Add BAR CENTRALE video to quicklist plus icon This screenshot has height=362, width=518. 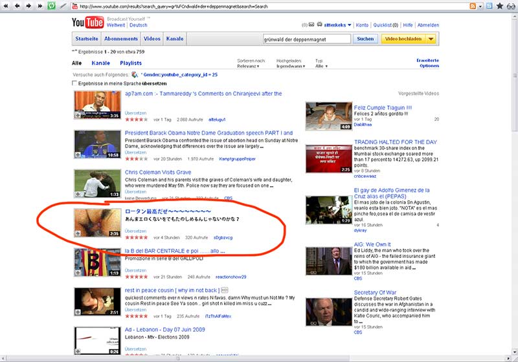point(77,273)
